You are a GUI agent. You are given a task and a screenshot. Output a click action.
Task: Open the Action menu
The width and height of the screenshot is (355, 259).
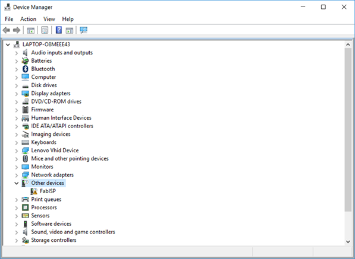29,19
